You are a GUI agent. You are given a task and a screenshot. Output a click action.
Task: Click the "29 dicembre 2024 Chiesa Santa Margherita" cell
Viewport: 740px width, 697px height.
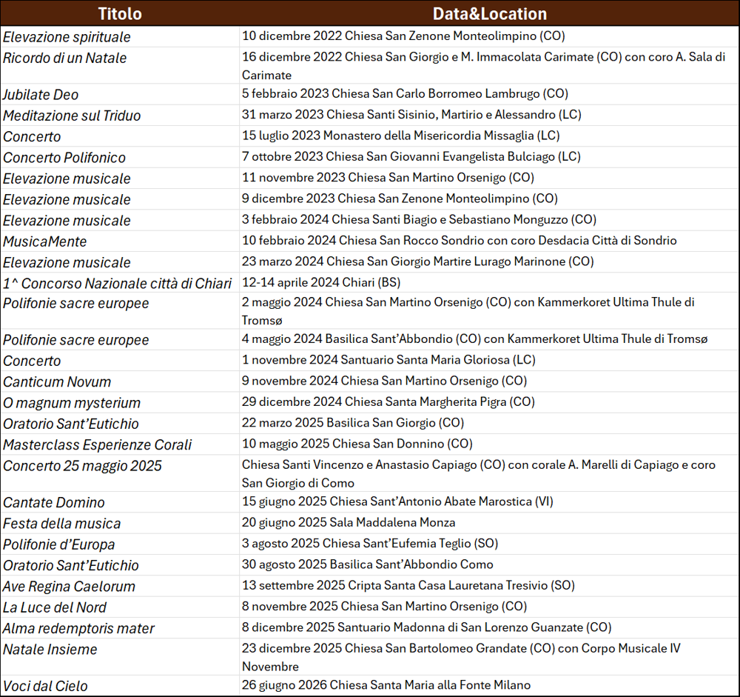pos(489,401)
